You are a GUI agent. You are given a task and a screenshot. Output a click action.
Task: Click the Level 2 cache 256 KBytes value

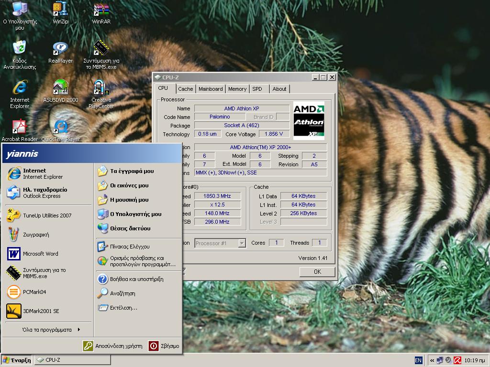click(303, 213)
